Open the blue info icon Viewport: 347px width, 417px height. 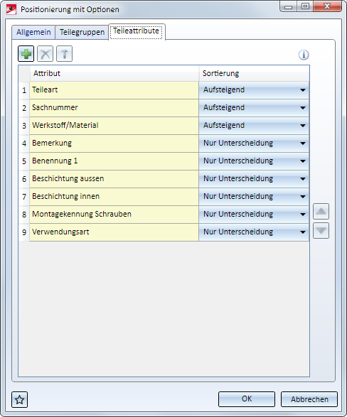[304, 55]
